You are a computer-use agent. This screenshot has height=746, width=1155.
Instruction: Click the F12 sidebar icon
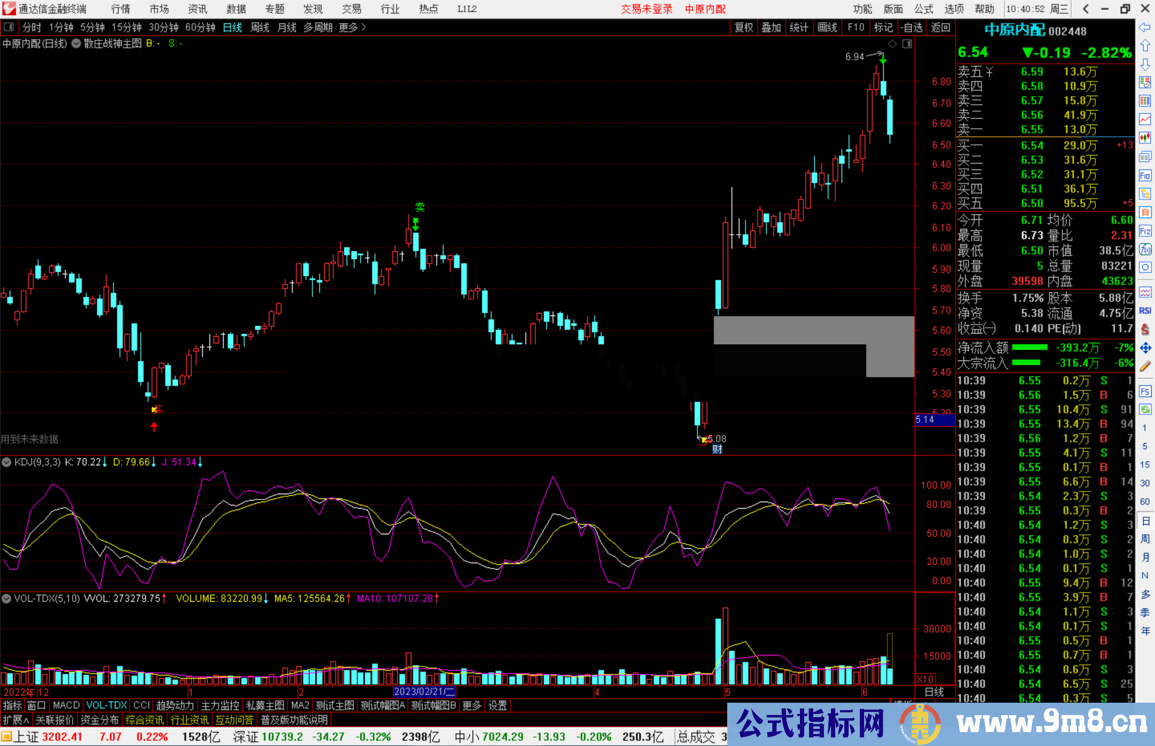[1145, 231]
